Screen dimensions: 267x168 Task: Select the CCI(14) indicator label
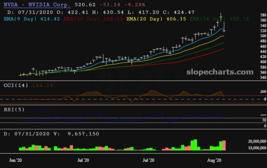pos(16,85)
